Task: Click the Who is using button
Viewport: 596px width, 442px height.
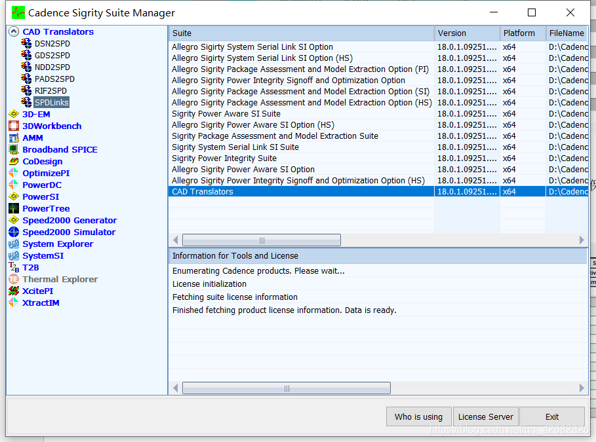Action: [418, 416]
